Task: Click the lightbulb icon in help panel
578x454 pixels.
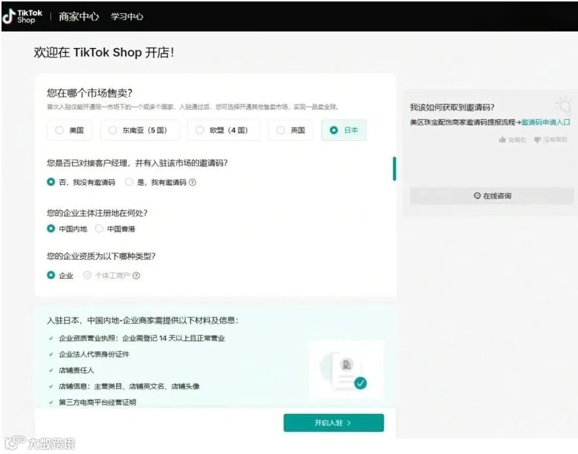Action: pos(564,105)
